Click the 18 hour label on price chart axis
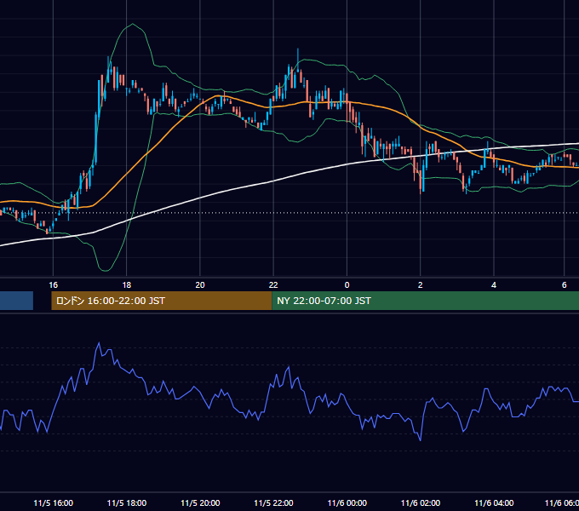Viewport: 579px width, 511px height. (x=127, y=285)
